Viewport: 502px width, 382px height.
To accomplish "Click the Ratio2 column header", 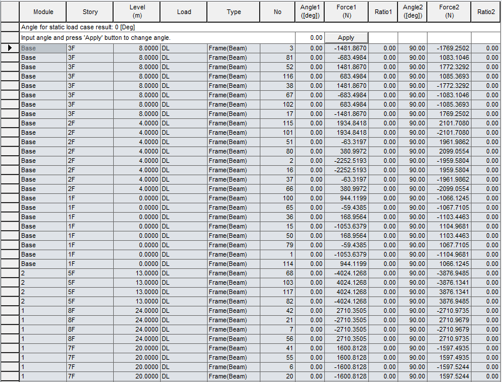I will point(486,11).
